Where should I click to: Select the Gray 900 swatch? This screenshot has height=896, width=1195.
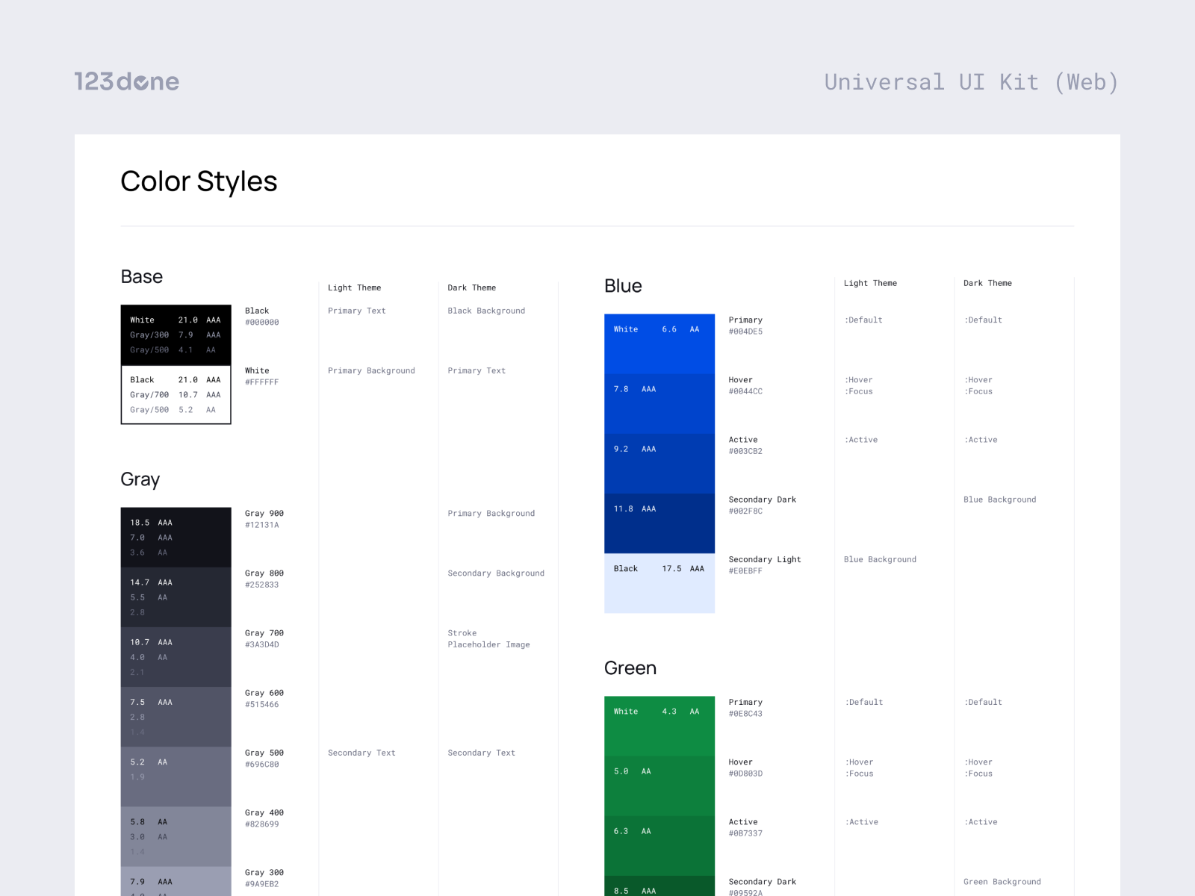[x=176, y=538]
